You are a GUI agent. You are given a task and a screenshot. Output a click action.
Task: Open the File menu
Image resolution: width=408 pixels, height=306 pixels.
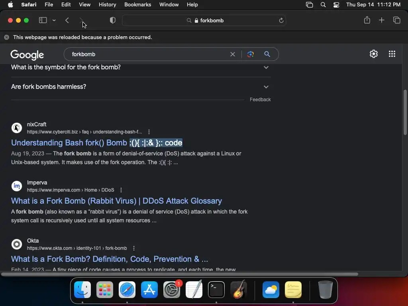tap(49, 5)
